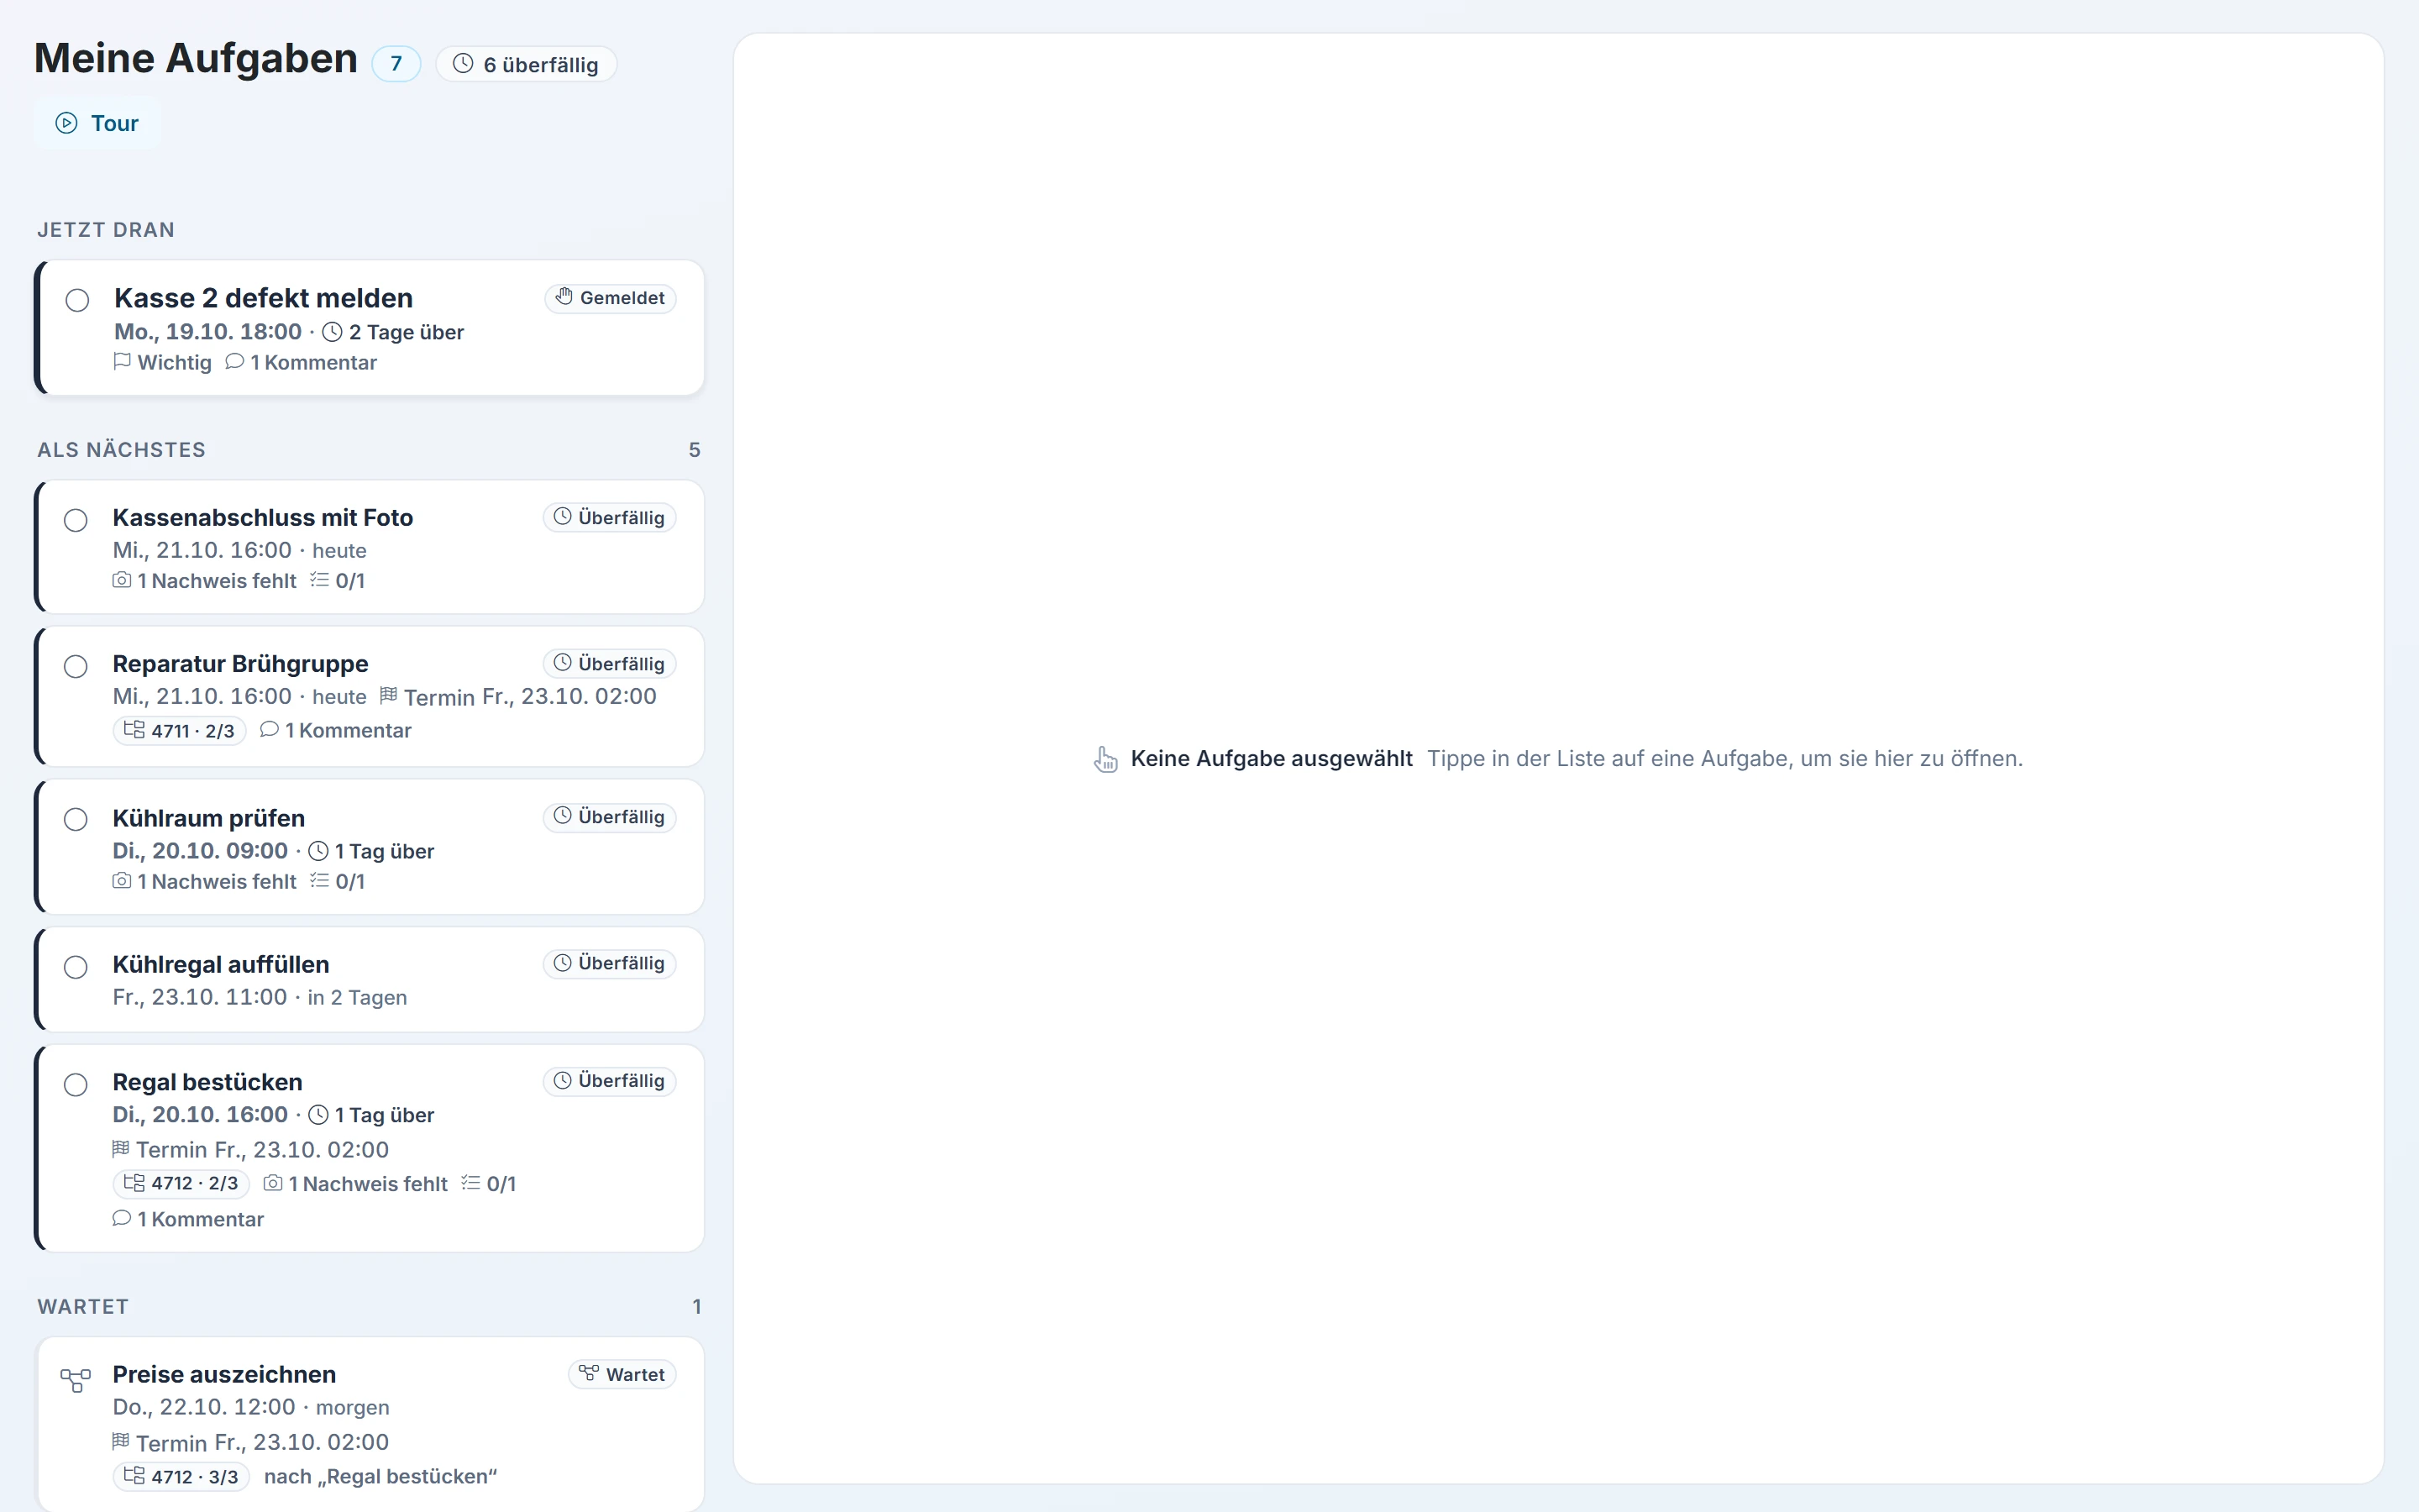Open 1 Kommentar on Reparatur Brühgruppe
2419x1512 pixels.
[336, 731]
